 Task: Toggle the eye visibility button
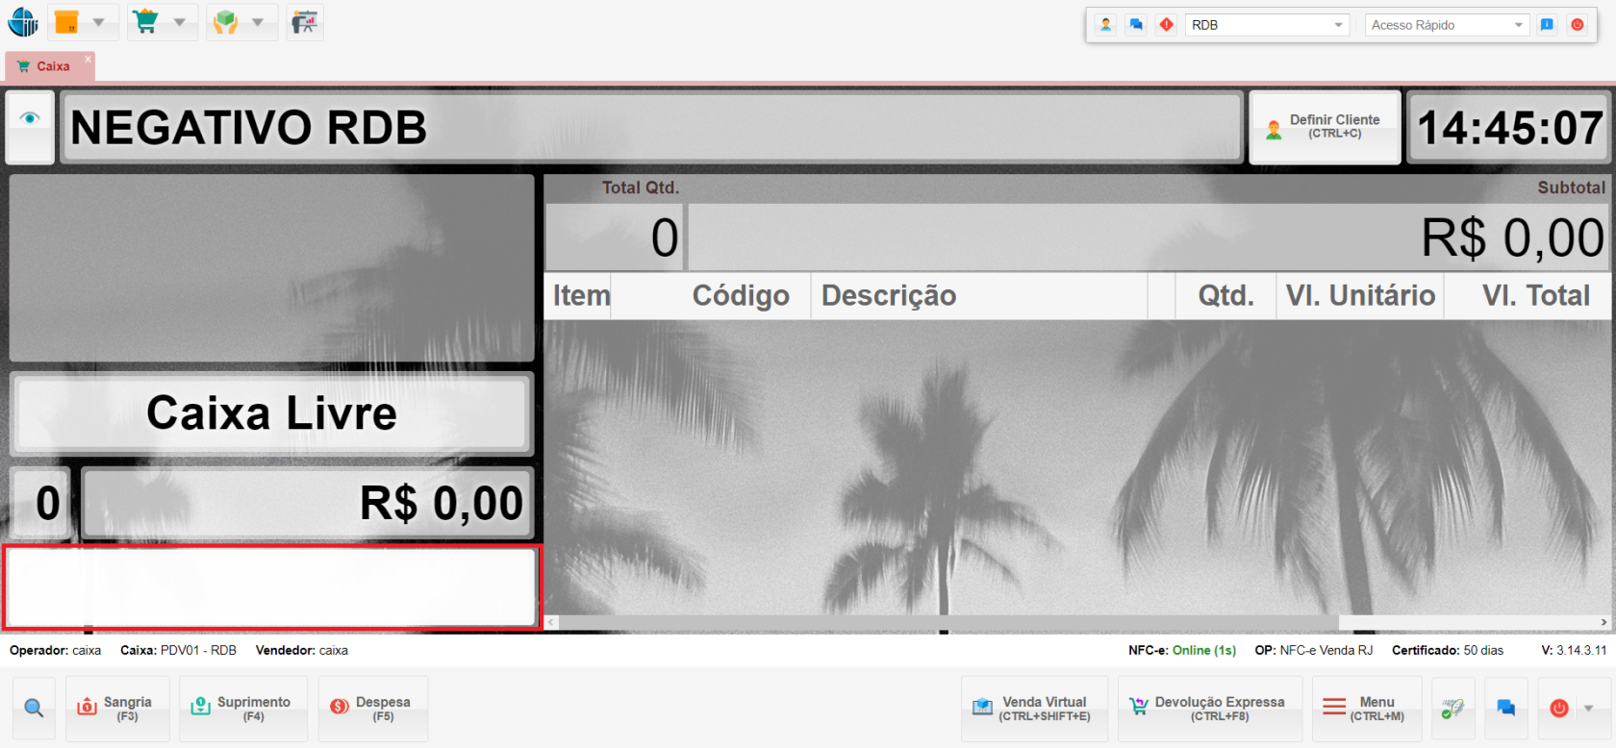click(x=30, y=119)
